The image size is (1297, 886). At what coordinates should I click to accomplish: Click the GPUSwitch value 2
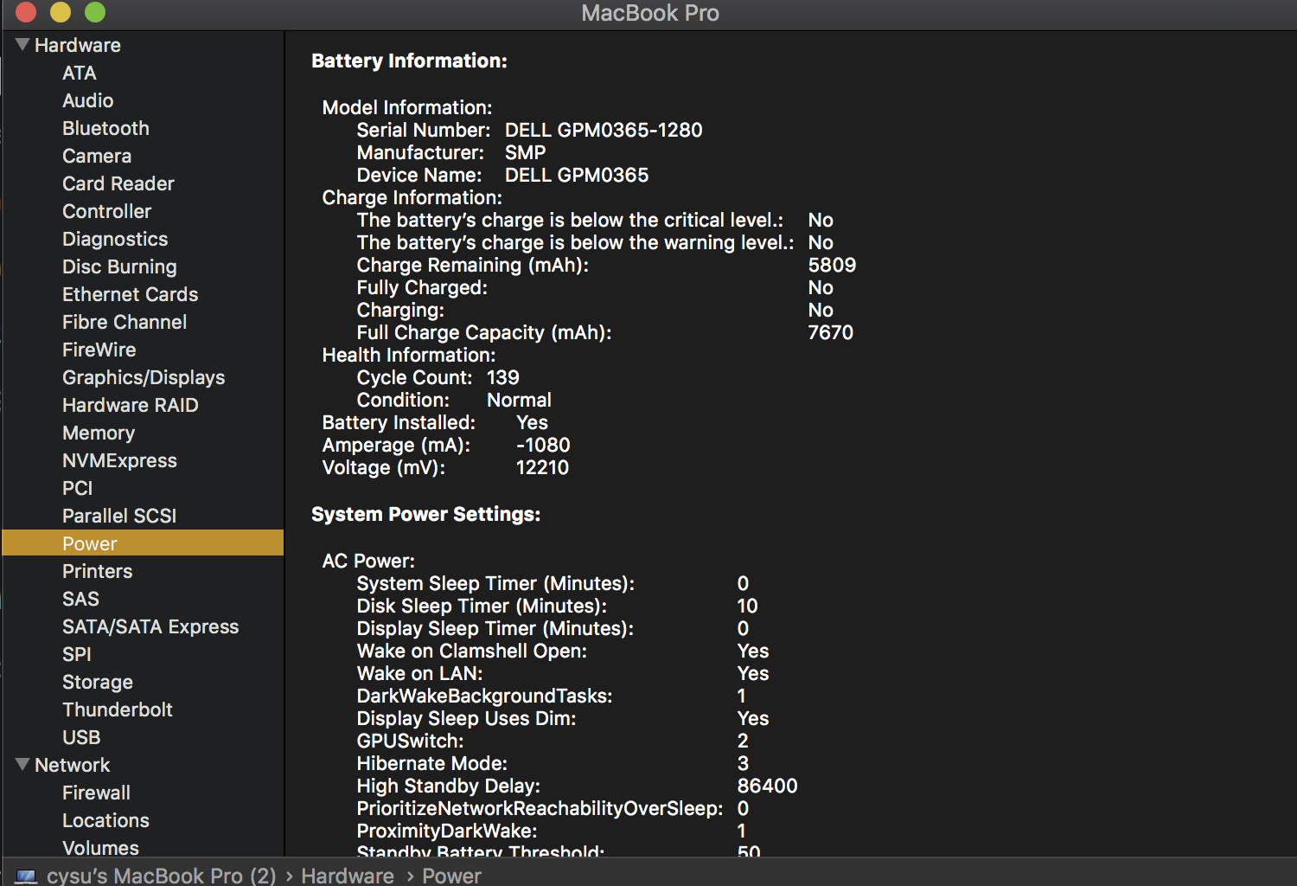[x=743, y=741]
